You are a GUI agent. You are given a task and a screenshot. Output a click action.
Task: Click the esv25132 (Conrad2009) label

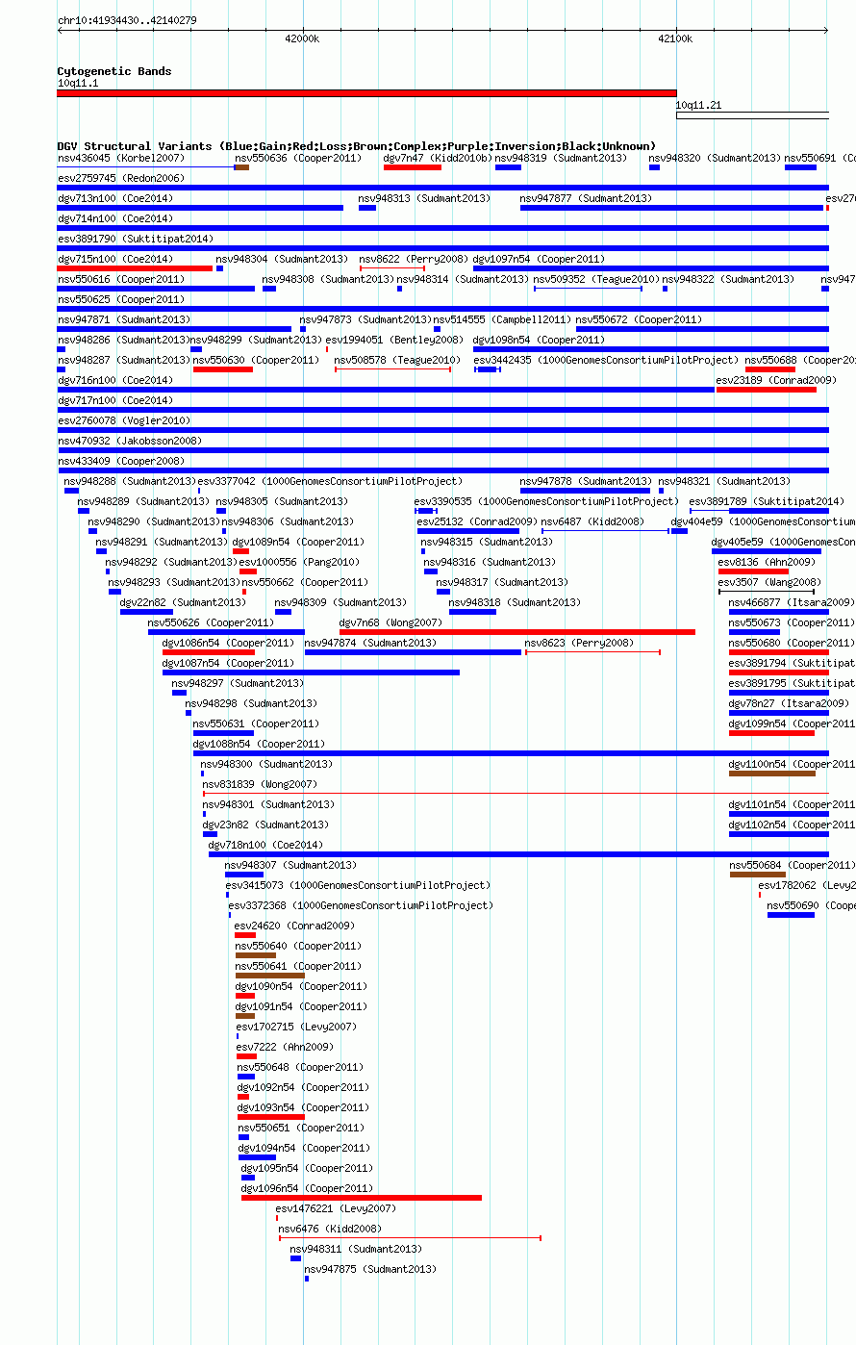477,521
